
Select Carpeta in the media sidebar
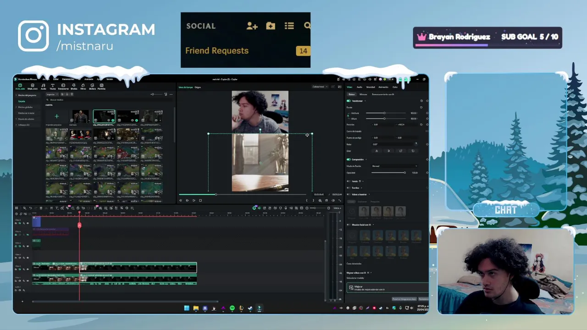(22, 101)
